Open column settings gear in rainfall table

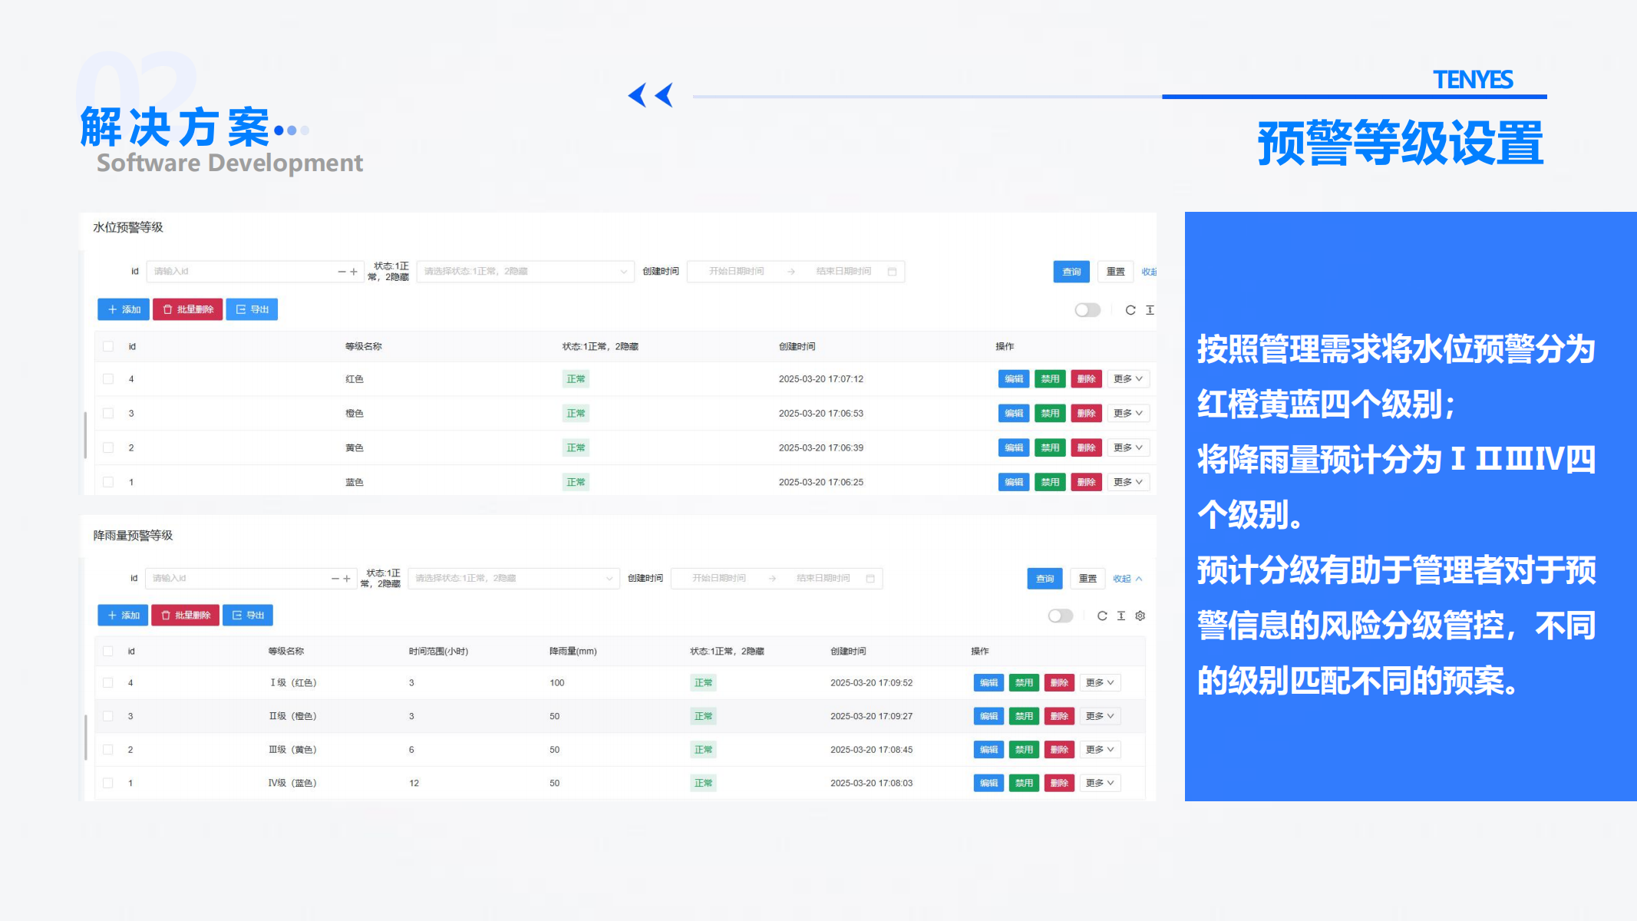click(x=1140, y=616)
